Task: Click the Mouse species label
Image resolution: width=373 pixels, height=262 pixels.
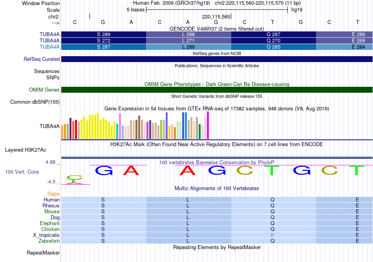Action: tap(52, 212)
